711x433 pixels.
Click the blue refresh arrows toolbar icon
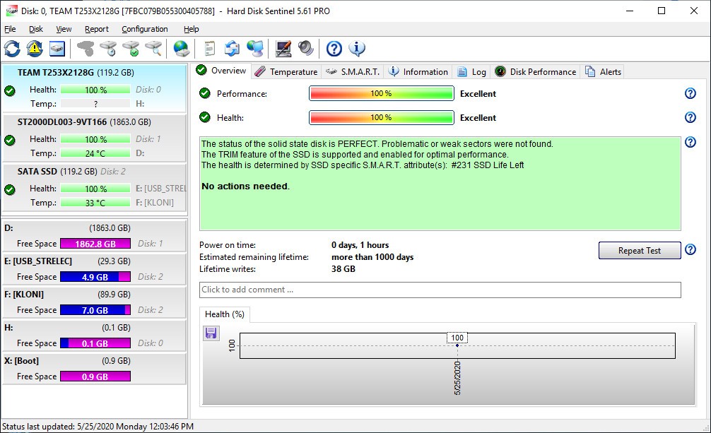(x=12, y=49)
